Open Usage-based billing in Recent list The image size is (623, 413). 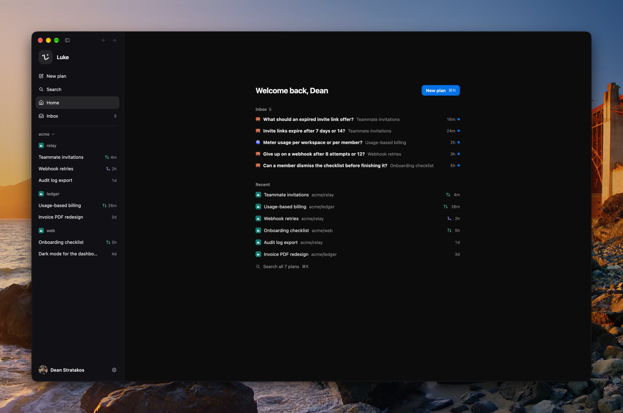point(358,207)
